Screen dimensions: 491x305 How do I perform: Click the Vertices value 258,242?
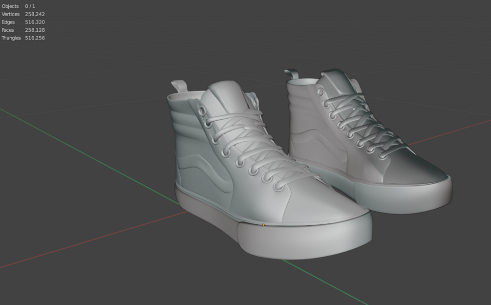(x=35, y=14)
